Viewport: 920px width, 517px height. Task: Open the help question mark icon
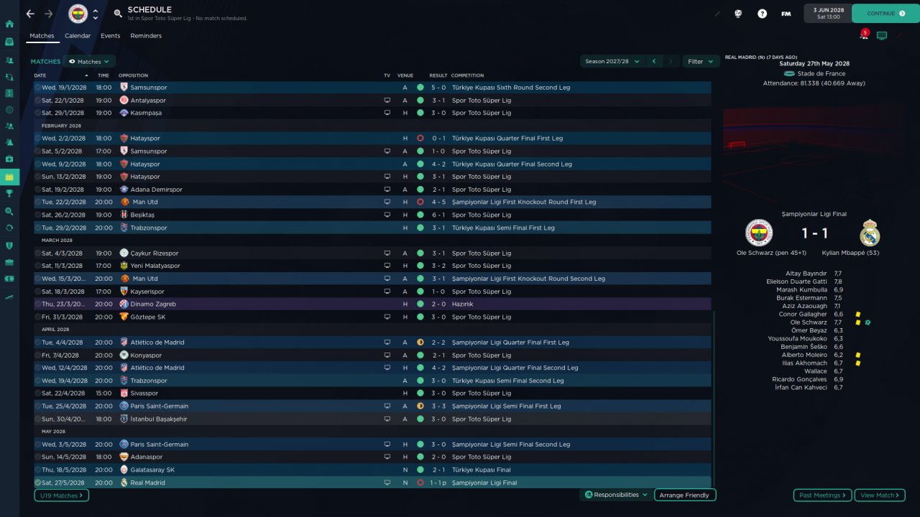tap(762, 14)
